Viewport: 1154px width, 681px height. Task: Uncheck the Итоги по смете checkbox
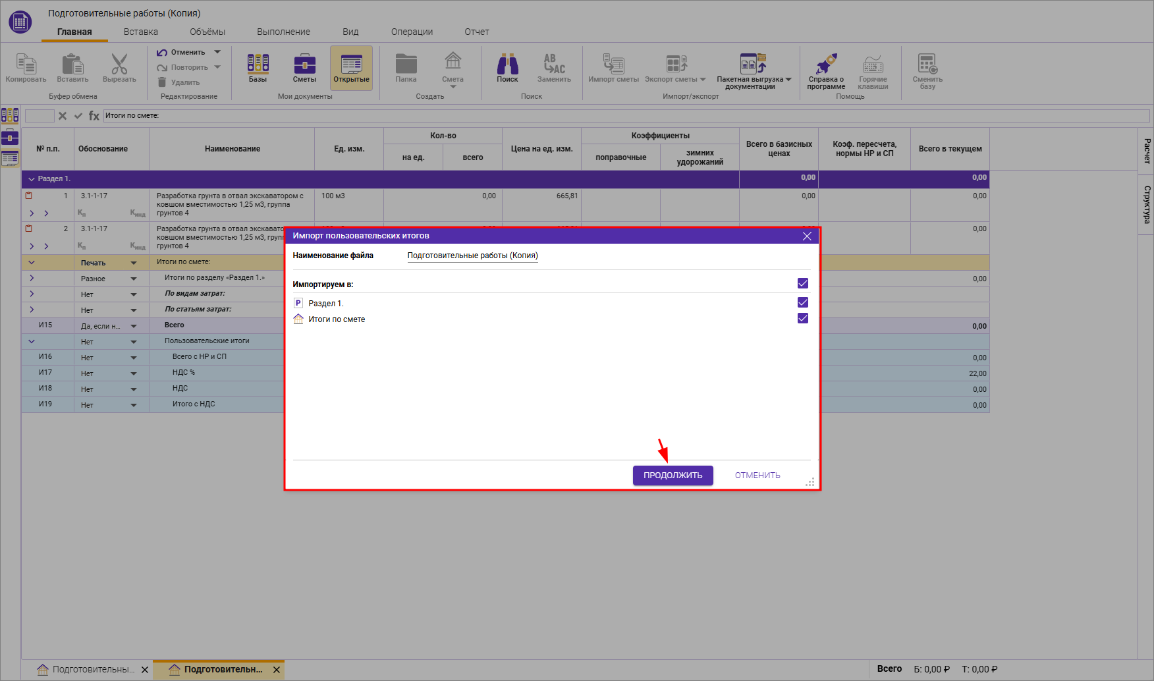[x=802, y=319]
